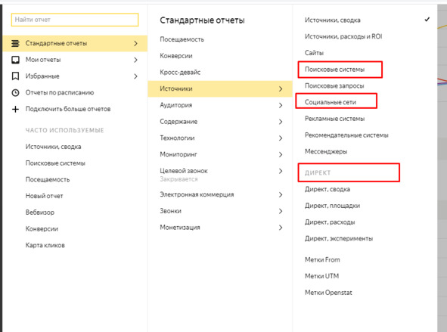Click the Стандартные отчеты list icon

pyautogui.click(x=15, y=43)
